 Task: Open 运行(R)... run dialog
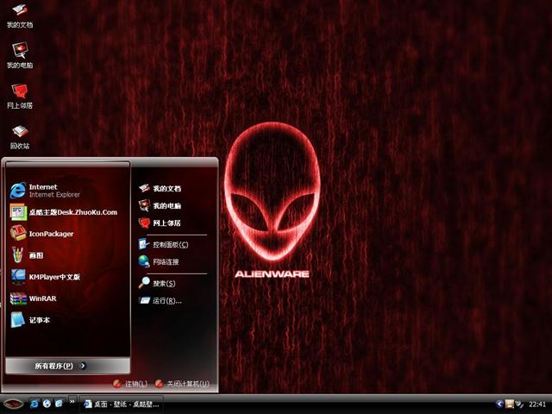coord(174,300)
